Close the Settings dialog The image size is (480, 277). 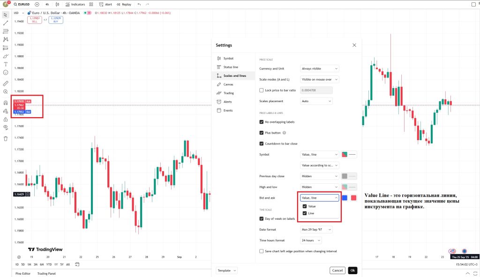(354, 45)
